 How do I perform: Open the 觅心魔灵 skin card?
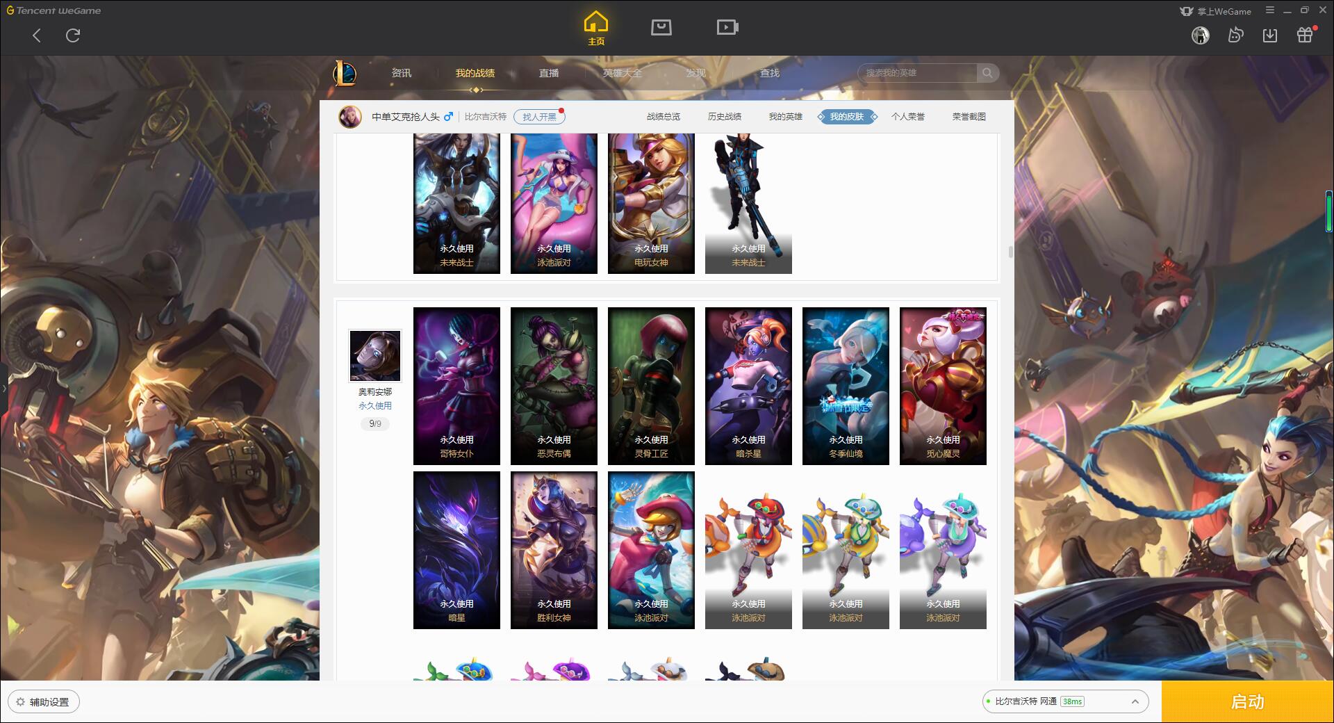(943, 386)
